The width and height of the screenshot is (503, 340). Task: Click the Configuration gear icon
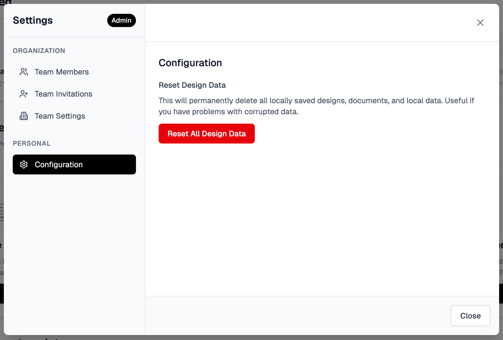click(x=24, y=164)
